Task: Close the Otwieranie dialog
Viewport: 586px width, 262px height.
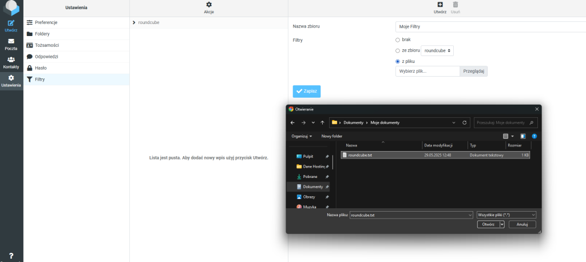Action: pyautogui.click(x=537, y=109)
